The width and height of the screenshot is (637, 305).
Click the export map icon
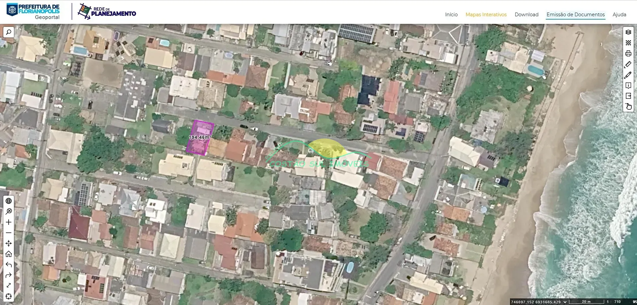[x=628, y=96]
